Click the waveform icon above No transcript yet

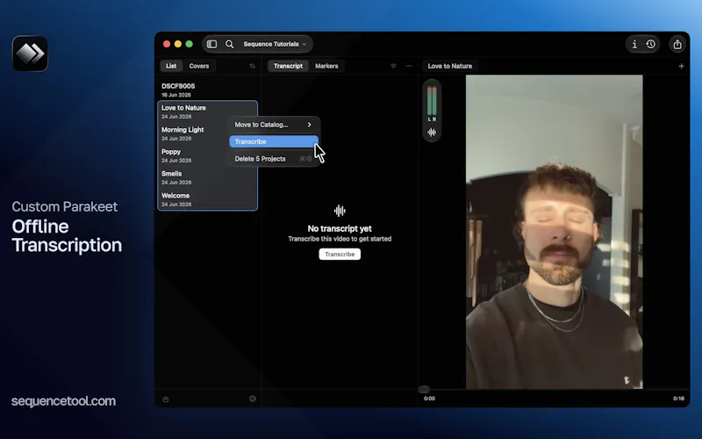coord(340,211)
